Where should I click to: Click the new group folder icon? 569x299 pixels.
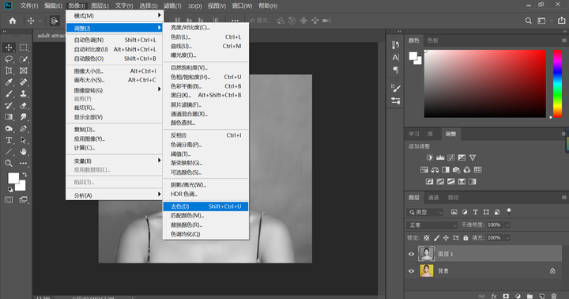[529, 296]
